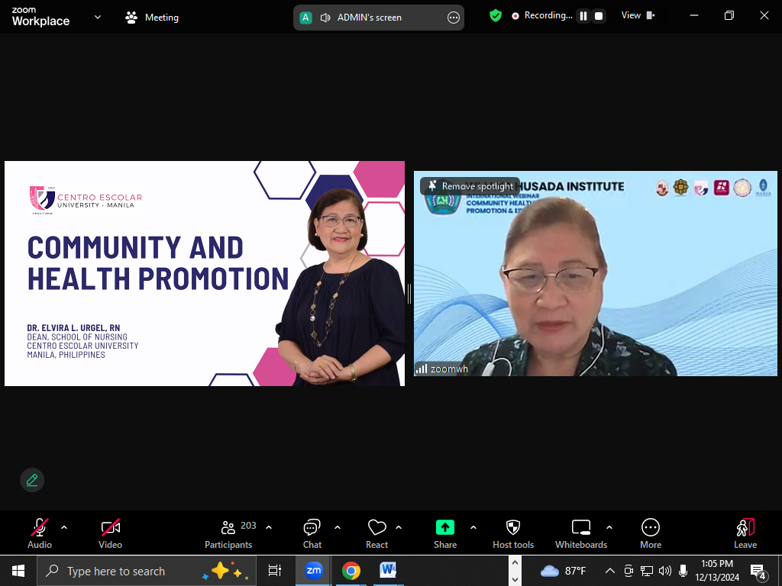
Task: Open the clock showing 1:05 PM
Action: coord(717,571)
